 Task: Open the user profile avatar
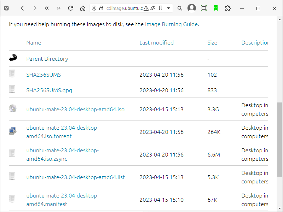192,8
